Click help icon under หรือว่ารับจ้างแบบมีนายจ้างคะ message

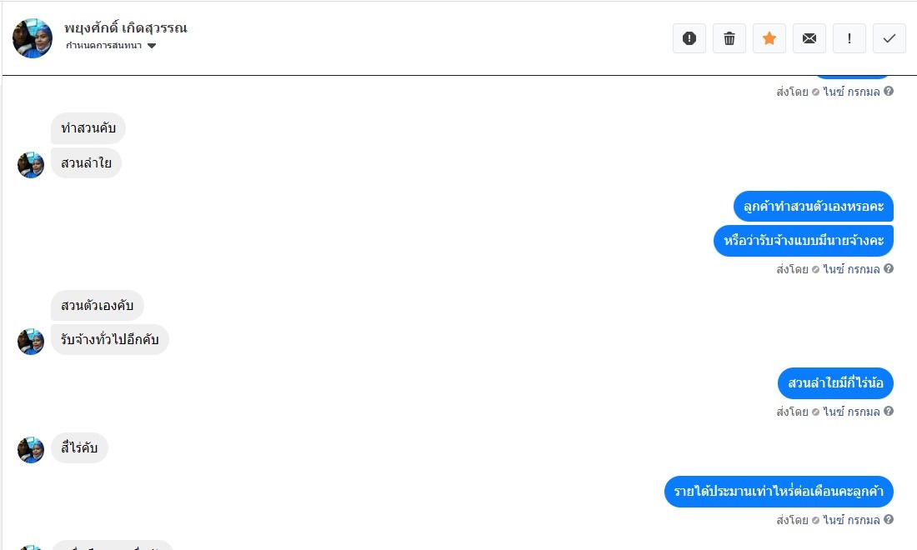[889, 269]
